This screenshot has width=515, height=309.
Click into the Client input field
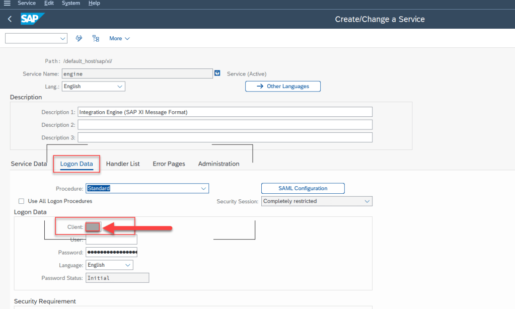93,227
